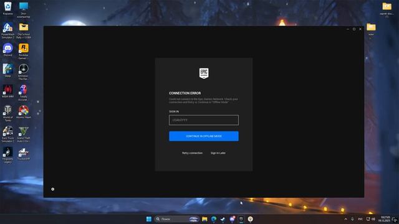
Task: Click Retry connection link
Action: tap(192, 153)
